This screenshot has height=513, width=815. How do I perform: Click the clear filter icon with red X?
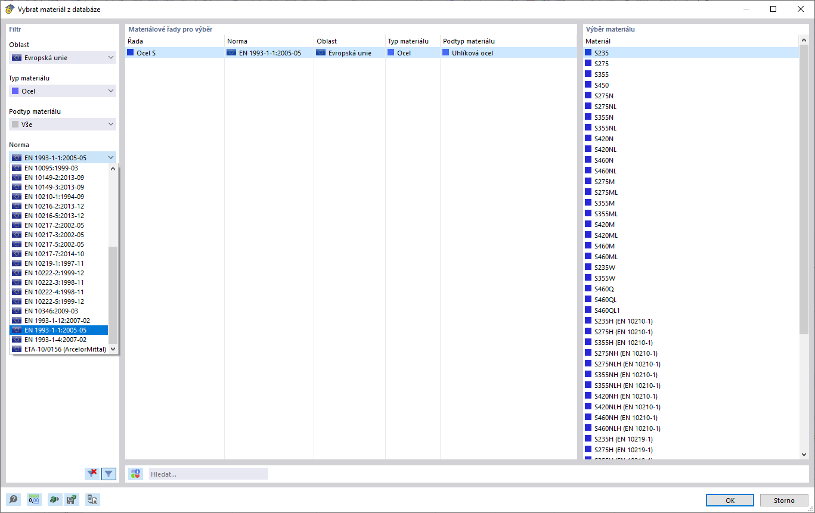(92, 474)
